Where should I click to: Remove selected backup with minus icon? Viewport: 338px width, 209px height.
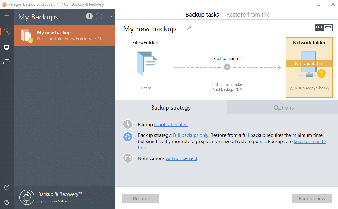pos(99,16)
